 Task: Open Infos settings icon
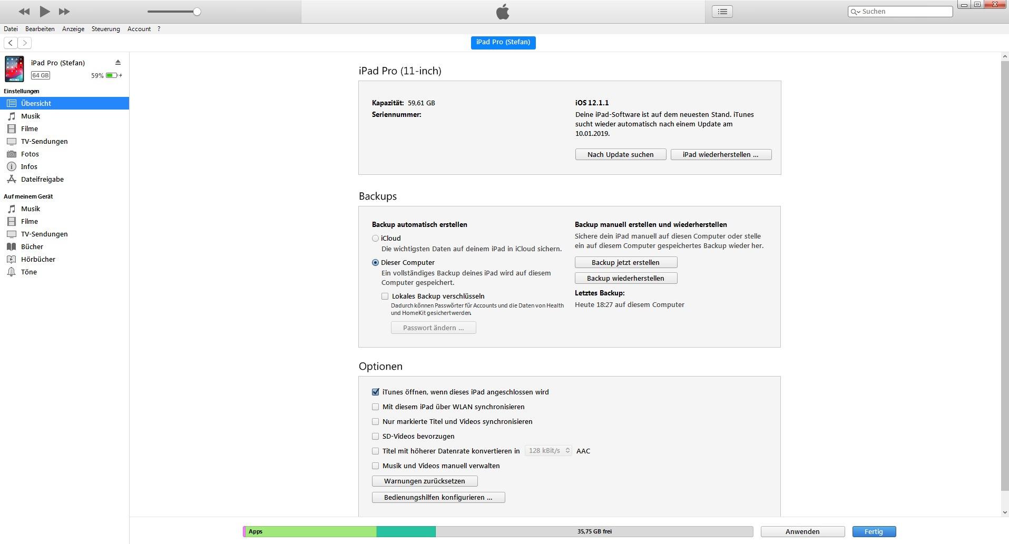[x=12, y=166]
